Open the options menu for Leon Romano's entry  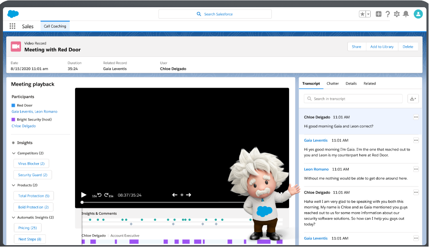coord(416,169)
